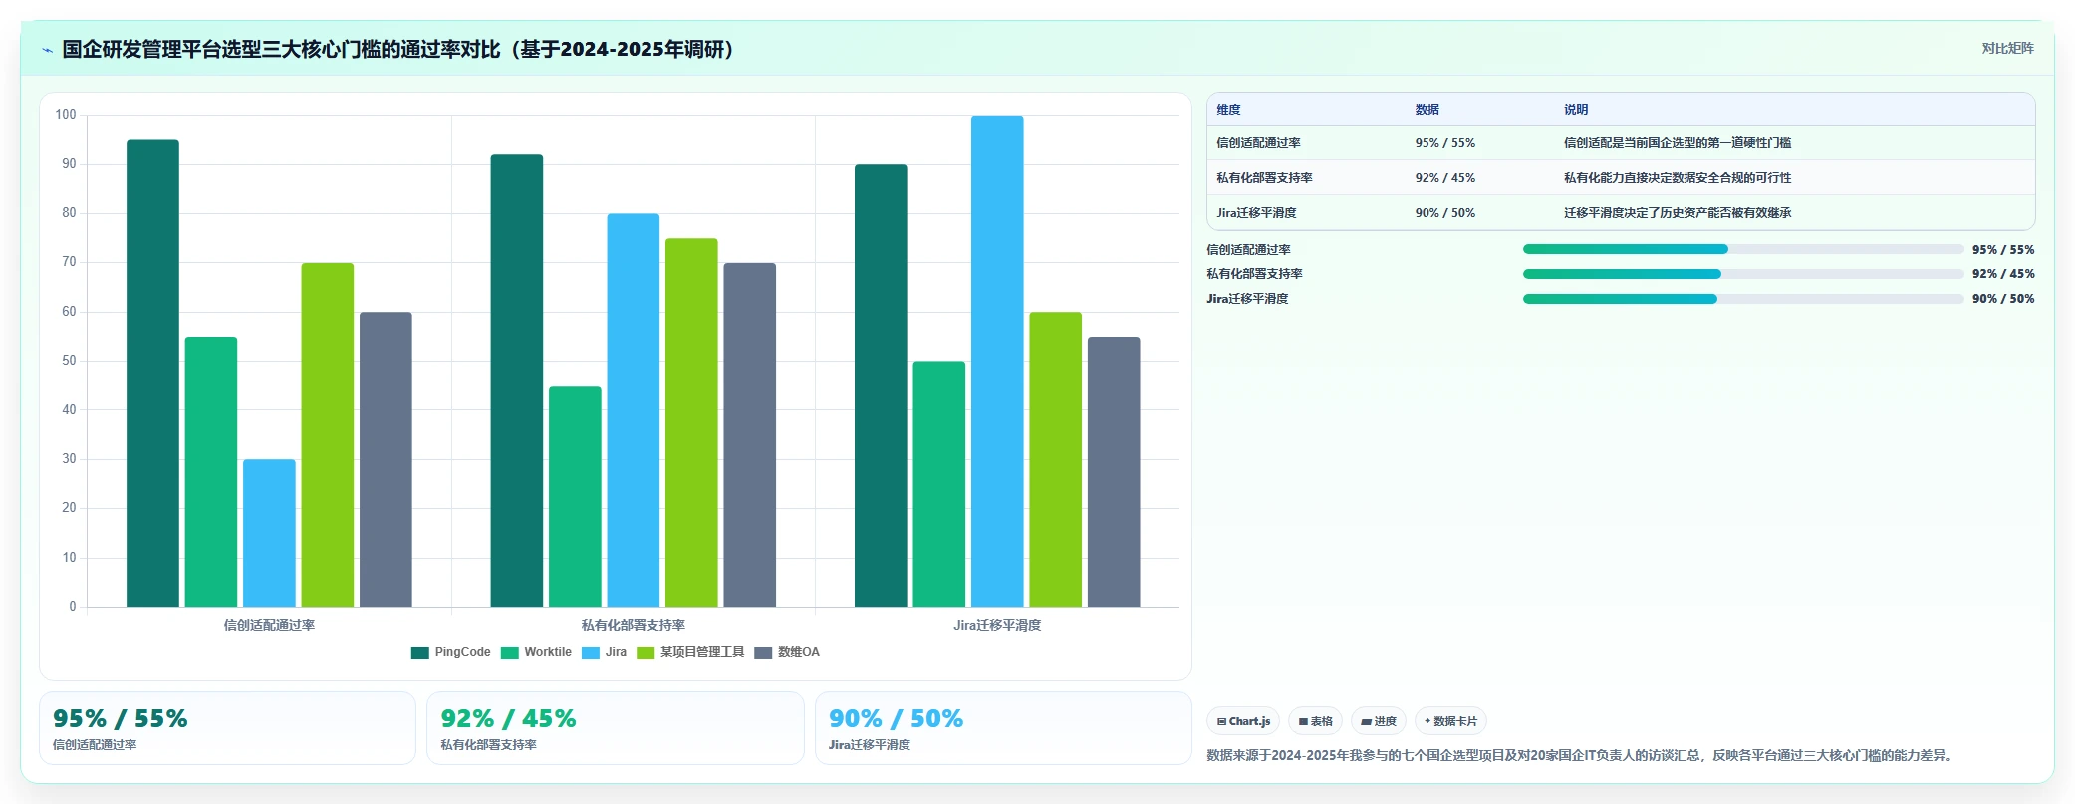Select the 数维OA bar in 信创适配通过率 group
This screenshot has height=804, width=2075.
click(x=386, y=459)
